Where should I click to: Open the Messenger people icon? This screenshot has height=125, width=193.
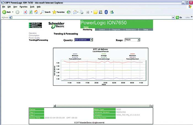(112, 12)
